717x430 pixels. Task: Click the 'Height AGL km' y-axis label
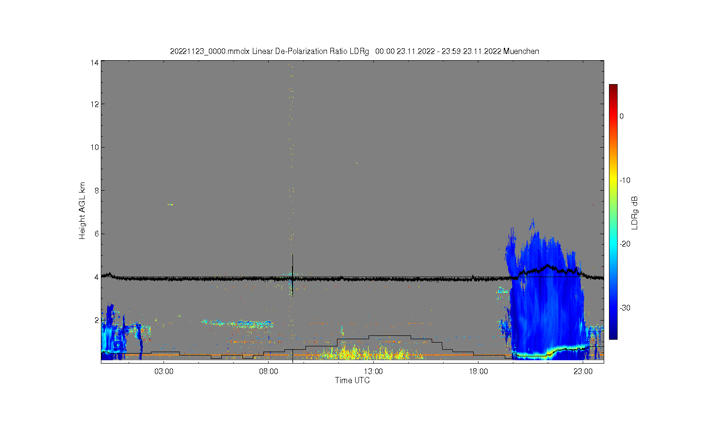click(82, 211)
